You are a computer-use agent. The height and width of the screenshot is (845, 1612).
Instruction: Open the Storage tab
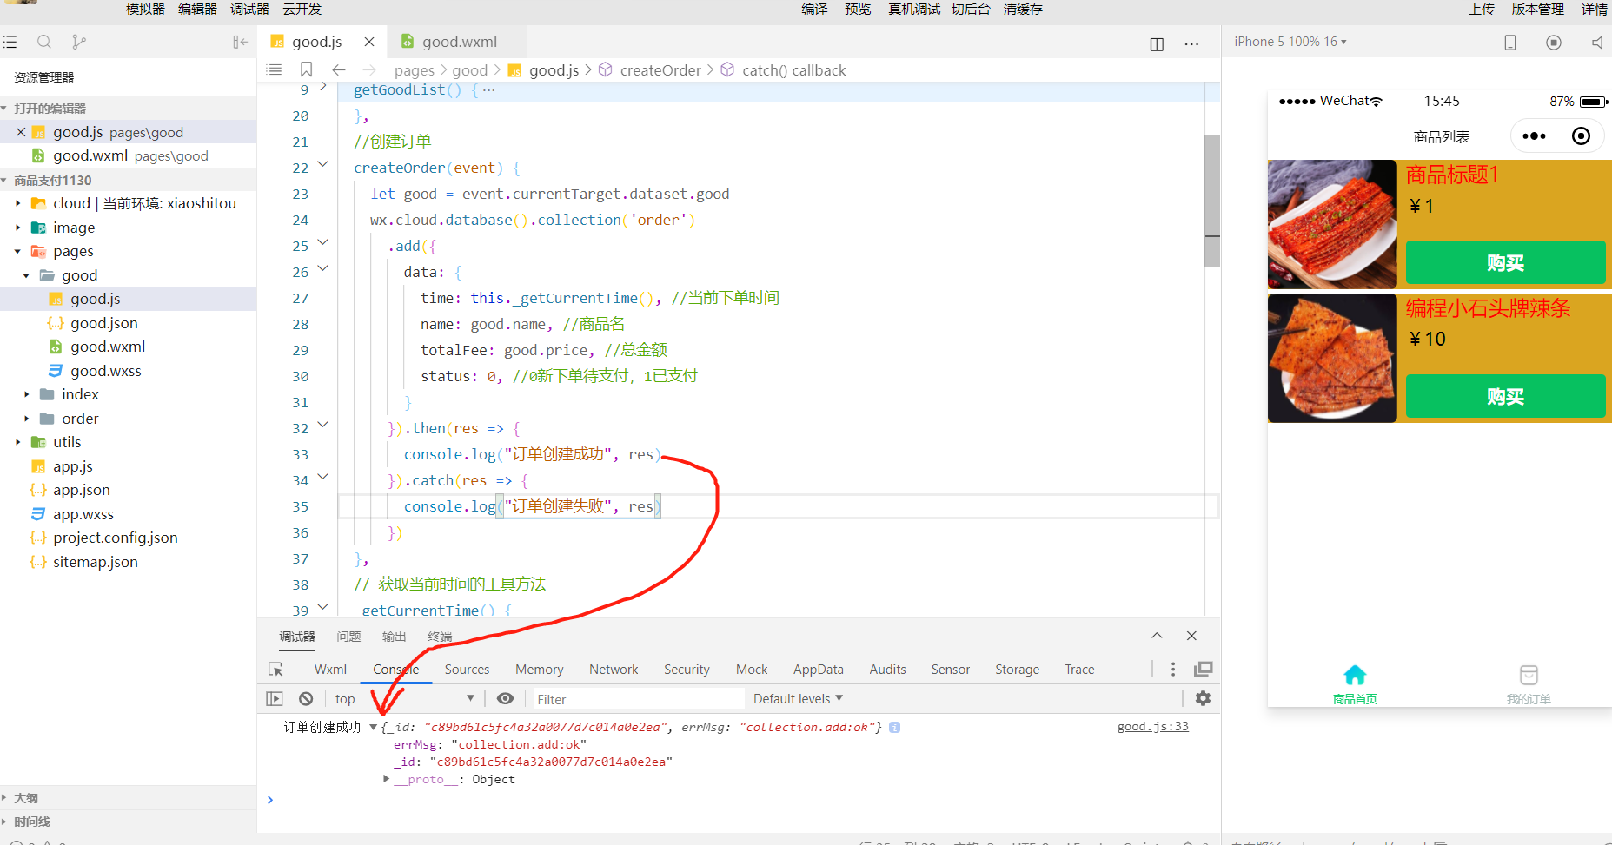(1017, 669)
